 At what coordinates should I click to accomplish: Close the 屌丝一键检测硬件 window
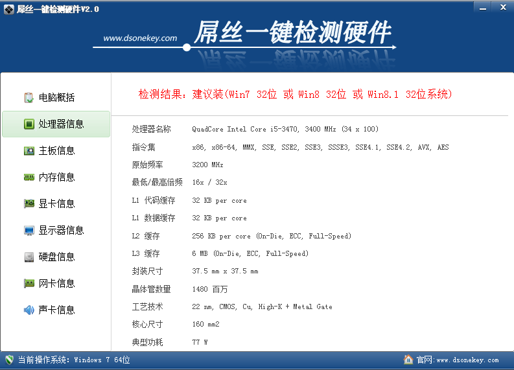tap(502, 6)
